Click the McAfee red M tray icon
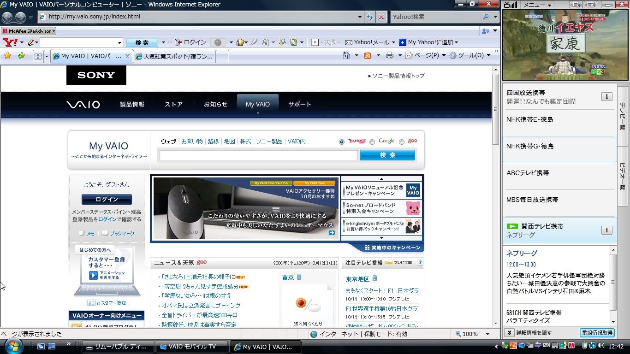 pyautogui.click(x=571, y=345)
